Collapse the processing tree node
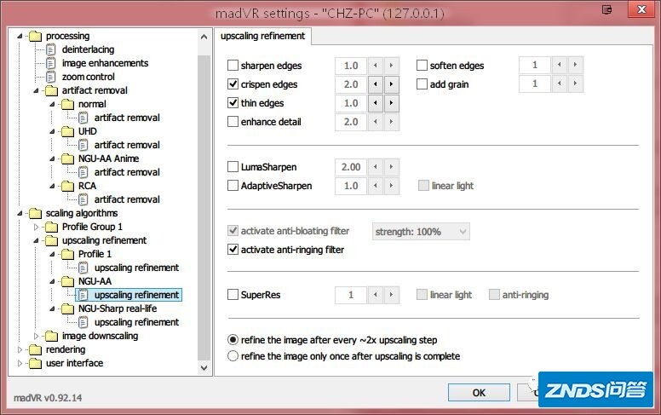Image resolution: width=661 pixels, height=415 pixels. coord(20,37)
